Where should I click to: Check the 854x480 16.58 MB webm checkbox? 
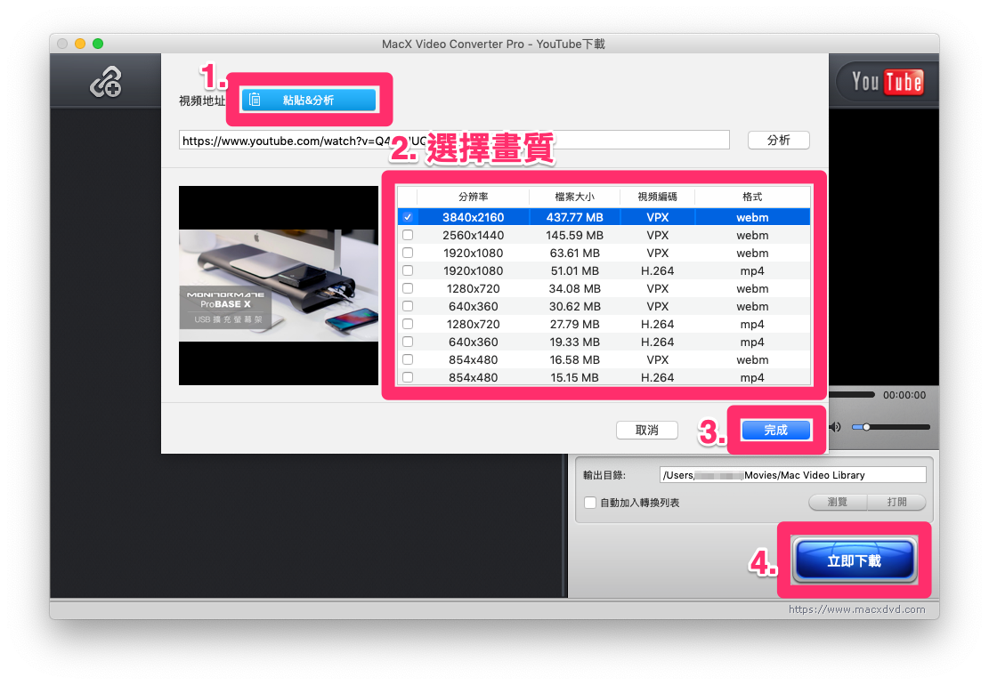(408, 359)
